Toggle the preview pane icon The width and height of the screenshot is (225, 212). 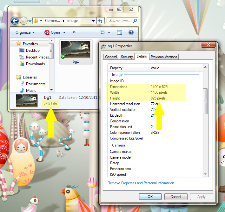pyautogui.click(x=120, y=32)
